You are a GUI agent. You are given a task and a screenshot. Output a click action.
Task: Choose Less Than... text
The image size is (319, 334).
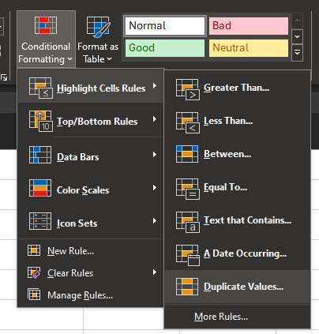pos(228,121)
